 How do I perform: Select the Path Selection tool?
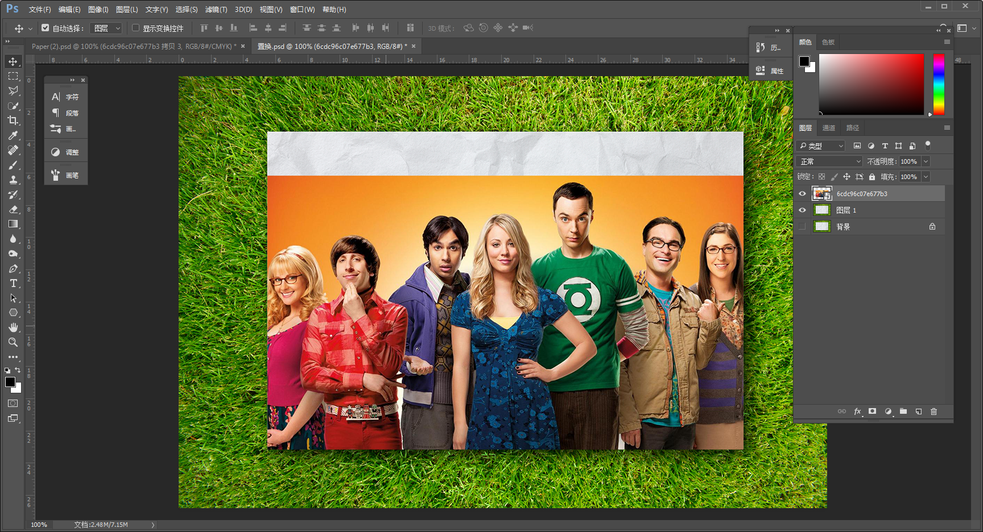pos(13,298)
